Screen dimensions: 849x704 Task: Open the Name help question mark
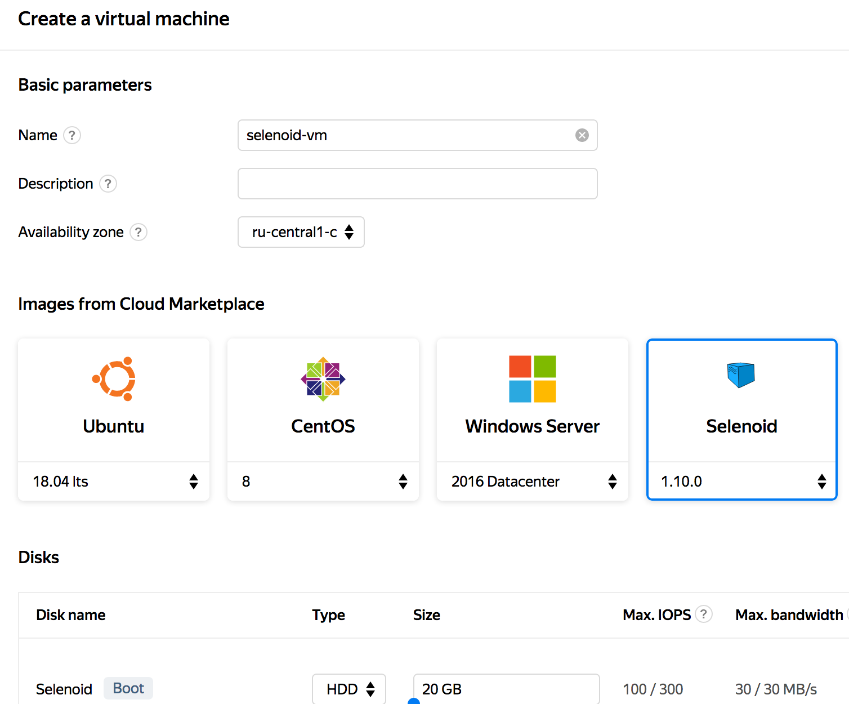click(x=72, y=135)
